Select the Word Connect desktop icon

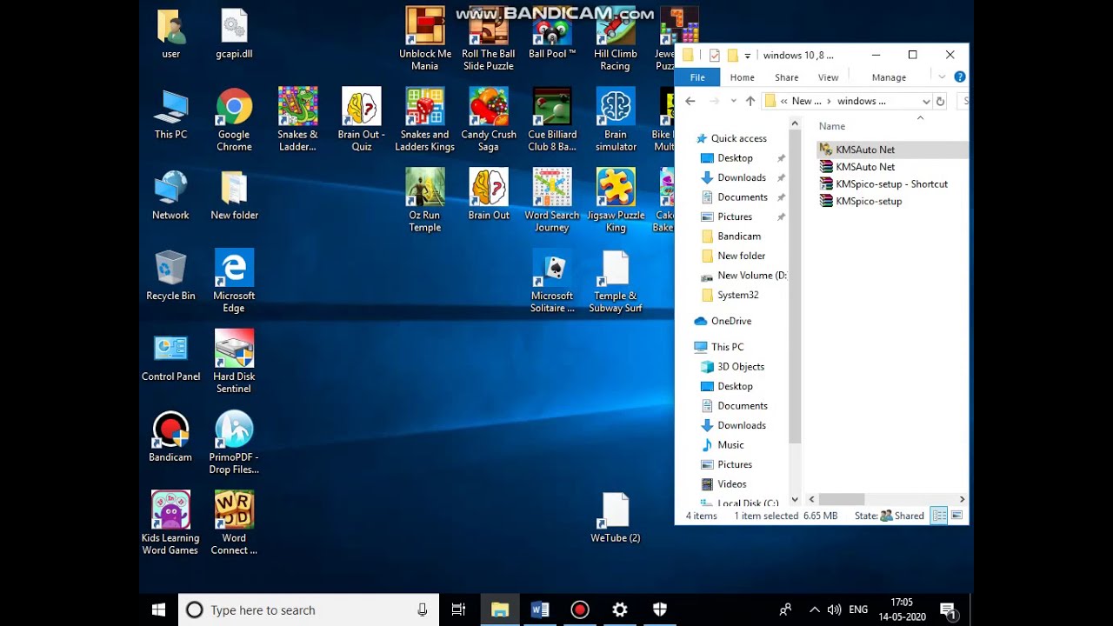(234, 523)
